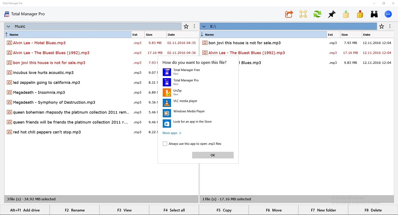Click 3 file(s) - 34.92 MB selected status
The width and height of the screenshot is (398, 215).
[x=31, y=199]
